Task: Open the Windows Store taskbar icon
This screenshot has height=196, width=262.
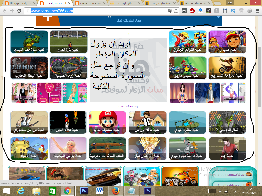Action: 52,191
